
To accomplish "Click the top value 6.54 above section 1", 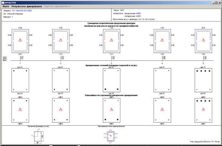I will [x=20, y=28].
